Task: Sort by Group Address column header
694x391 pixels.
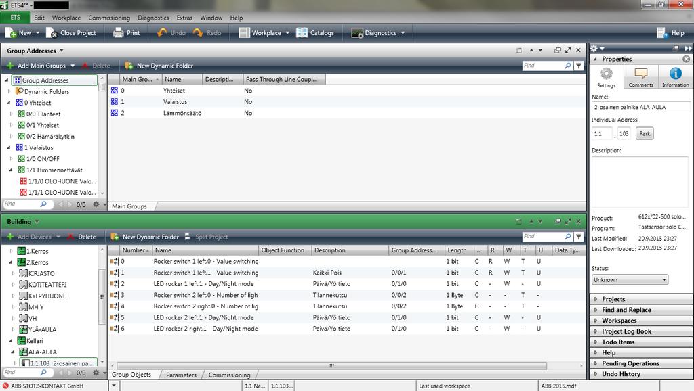Action: pyautogui.click(x=416, y=250)
